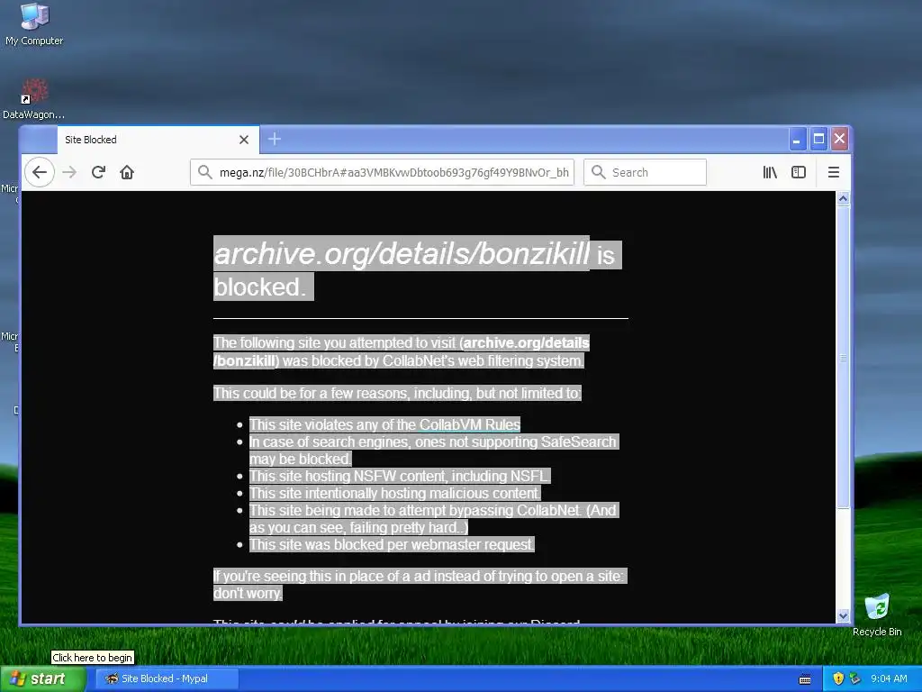Click the heading archive.org/details/bonzikill is blocked
Viewport: 922px width, 692px height.
tap(417, 269)
